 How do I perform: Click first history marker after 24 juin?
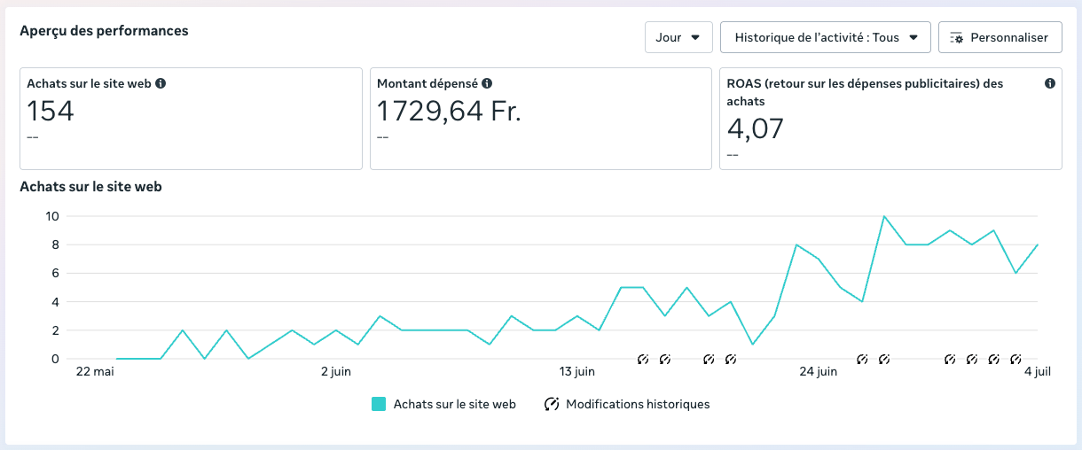(862, 359)
